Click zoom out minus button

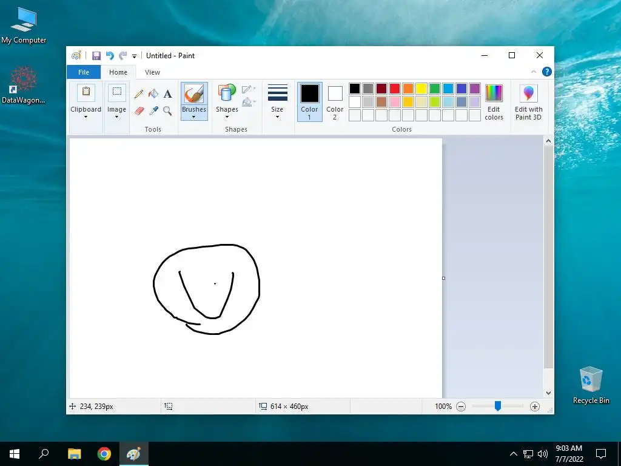point(461,407)
